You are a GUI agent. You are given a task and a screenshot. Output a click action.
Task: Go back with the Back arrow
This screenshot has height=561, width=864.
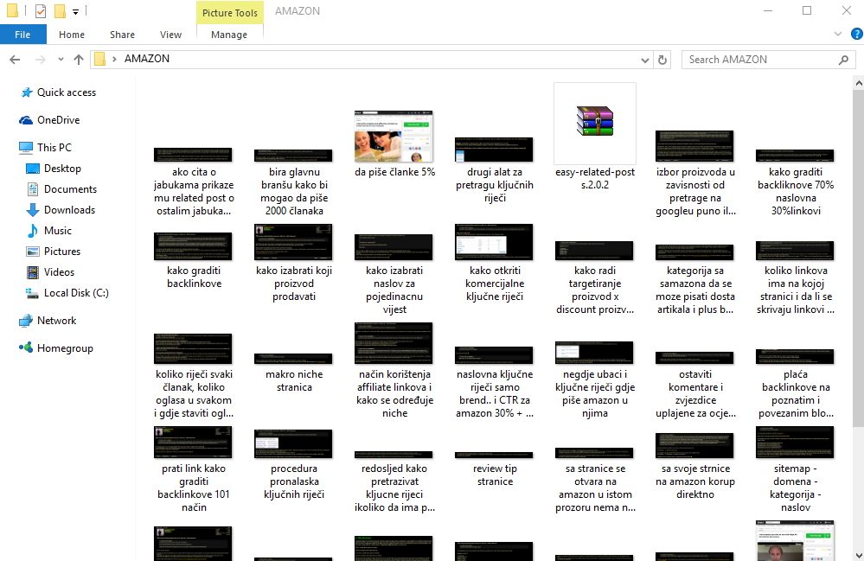coord(15,60)
